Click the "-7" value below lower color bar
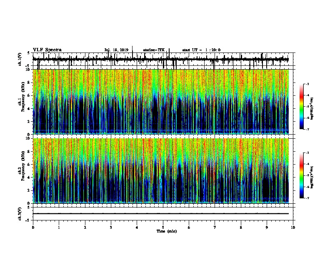The height and width of the screenshot is (255, 330). pos(307,198)
